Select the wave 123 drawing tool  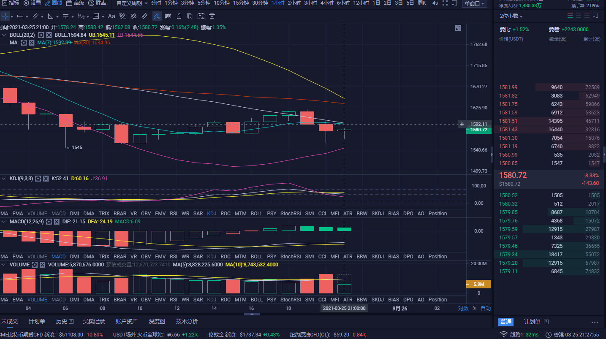click(81, 16)
